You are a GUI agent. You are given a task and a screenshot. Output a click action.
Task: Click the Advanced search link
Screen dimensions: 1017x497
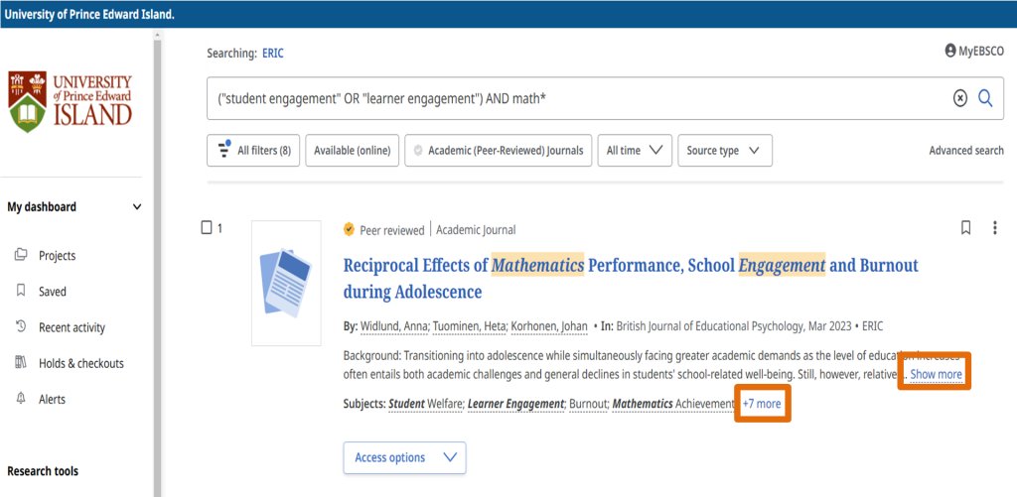[965, 151]
